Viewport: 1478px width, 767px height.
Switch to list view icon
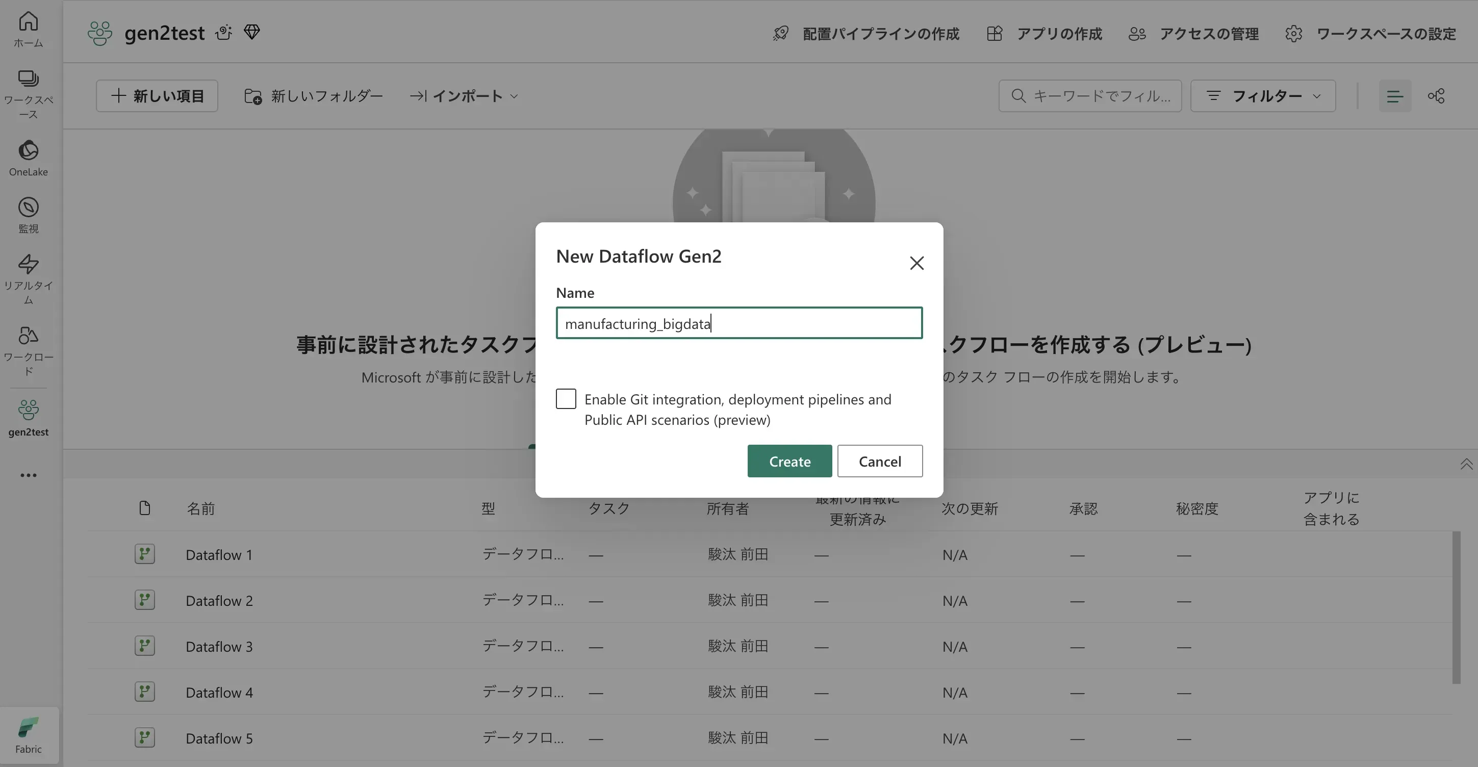(1394, 96)
